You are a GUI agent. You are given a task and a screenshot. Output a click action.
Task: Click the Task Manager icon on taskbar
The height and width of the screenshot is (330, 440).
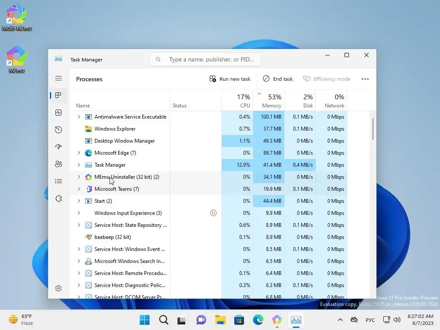(x=296, y=320)
